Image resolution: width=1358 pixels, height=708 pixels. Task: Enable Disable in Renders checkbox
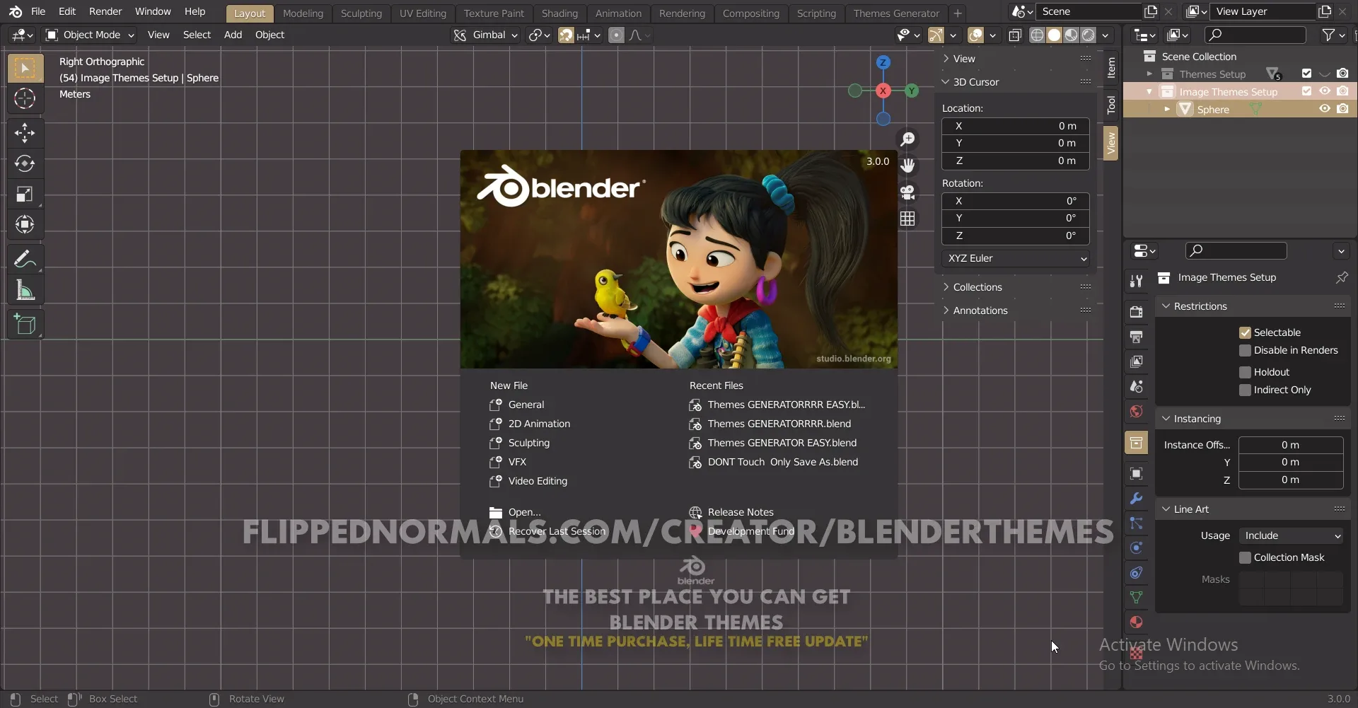pos(1245,350)
